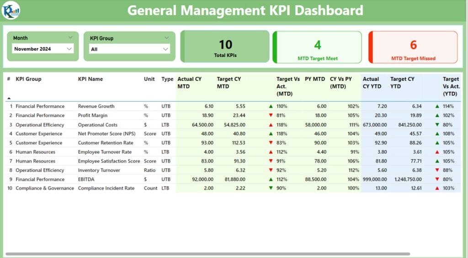
Task: Open the Month dropdown showing November 2024
Action: (43, 49)
